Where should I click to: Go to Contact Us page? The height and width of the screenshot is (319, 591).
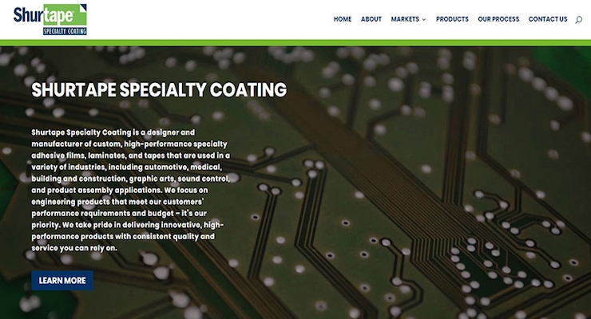(x=548, y=19)
